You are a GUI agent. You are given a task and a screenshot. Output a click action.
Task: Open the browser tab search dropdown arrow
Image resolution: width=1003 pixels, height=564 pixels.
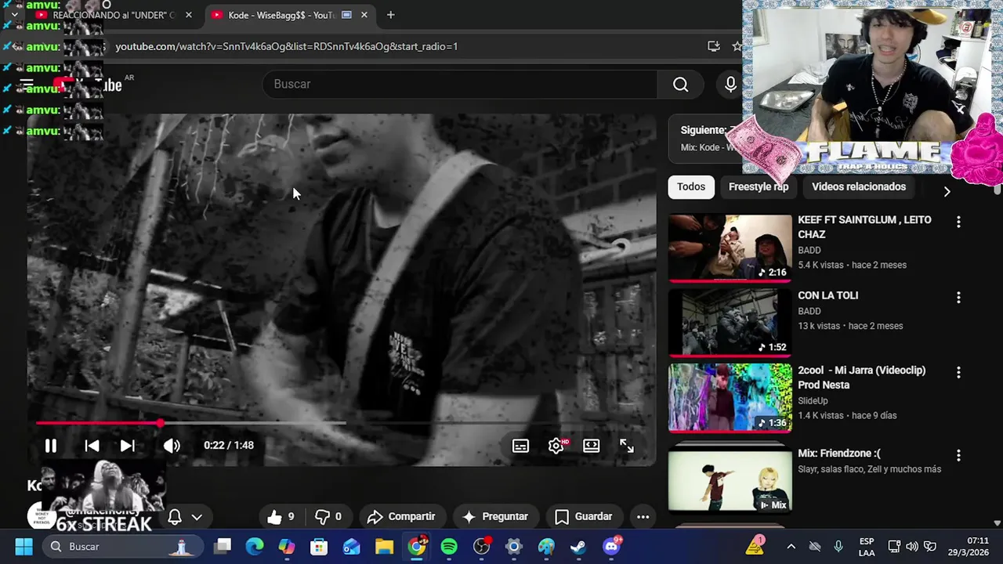click(x=14, y=15)
